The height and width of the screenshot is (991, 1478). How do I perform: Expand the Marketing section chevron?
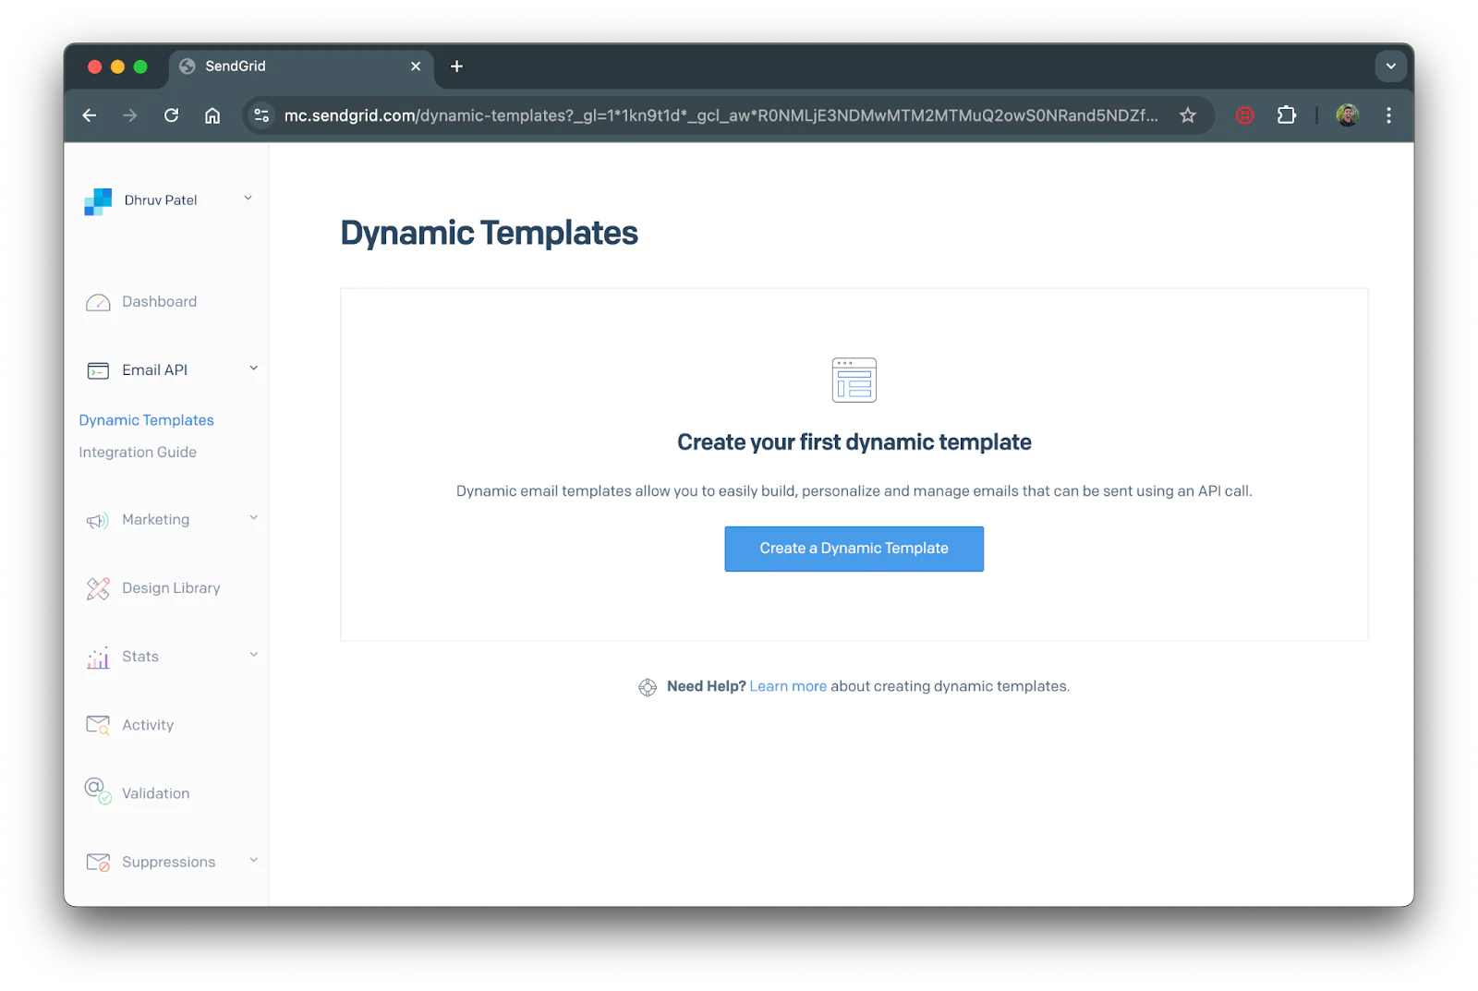[x=254, y=519]
